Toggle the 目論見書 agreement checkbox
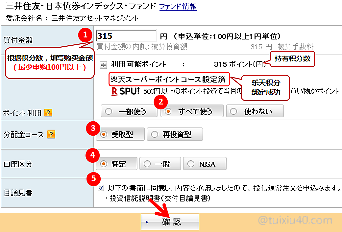The image size is (342, 232). pos(101,188)
